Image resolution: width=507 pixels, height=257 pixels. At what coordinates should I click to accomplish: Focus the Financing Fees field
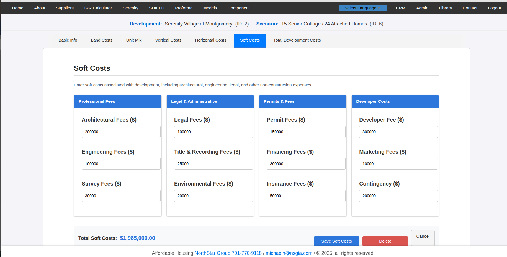(306, 164)
